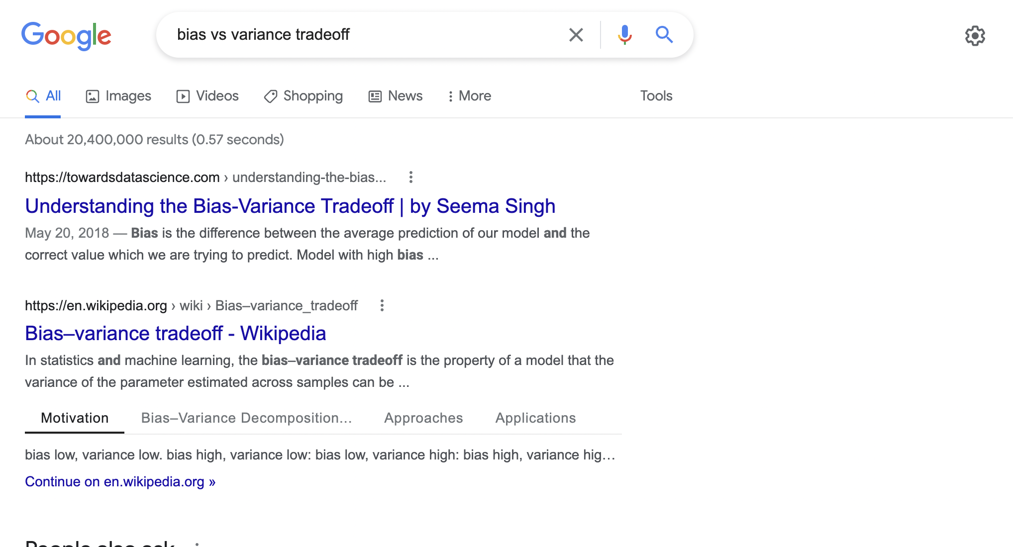Viewport: 1013px width, 547px height.
Task: Go to the News tab
Action: click(396, 96)
